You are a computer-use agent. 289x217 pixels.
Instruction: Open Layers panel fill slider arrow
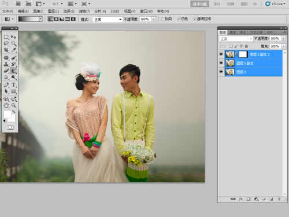point(283,46)
